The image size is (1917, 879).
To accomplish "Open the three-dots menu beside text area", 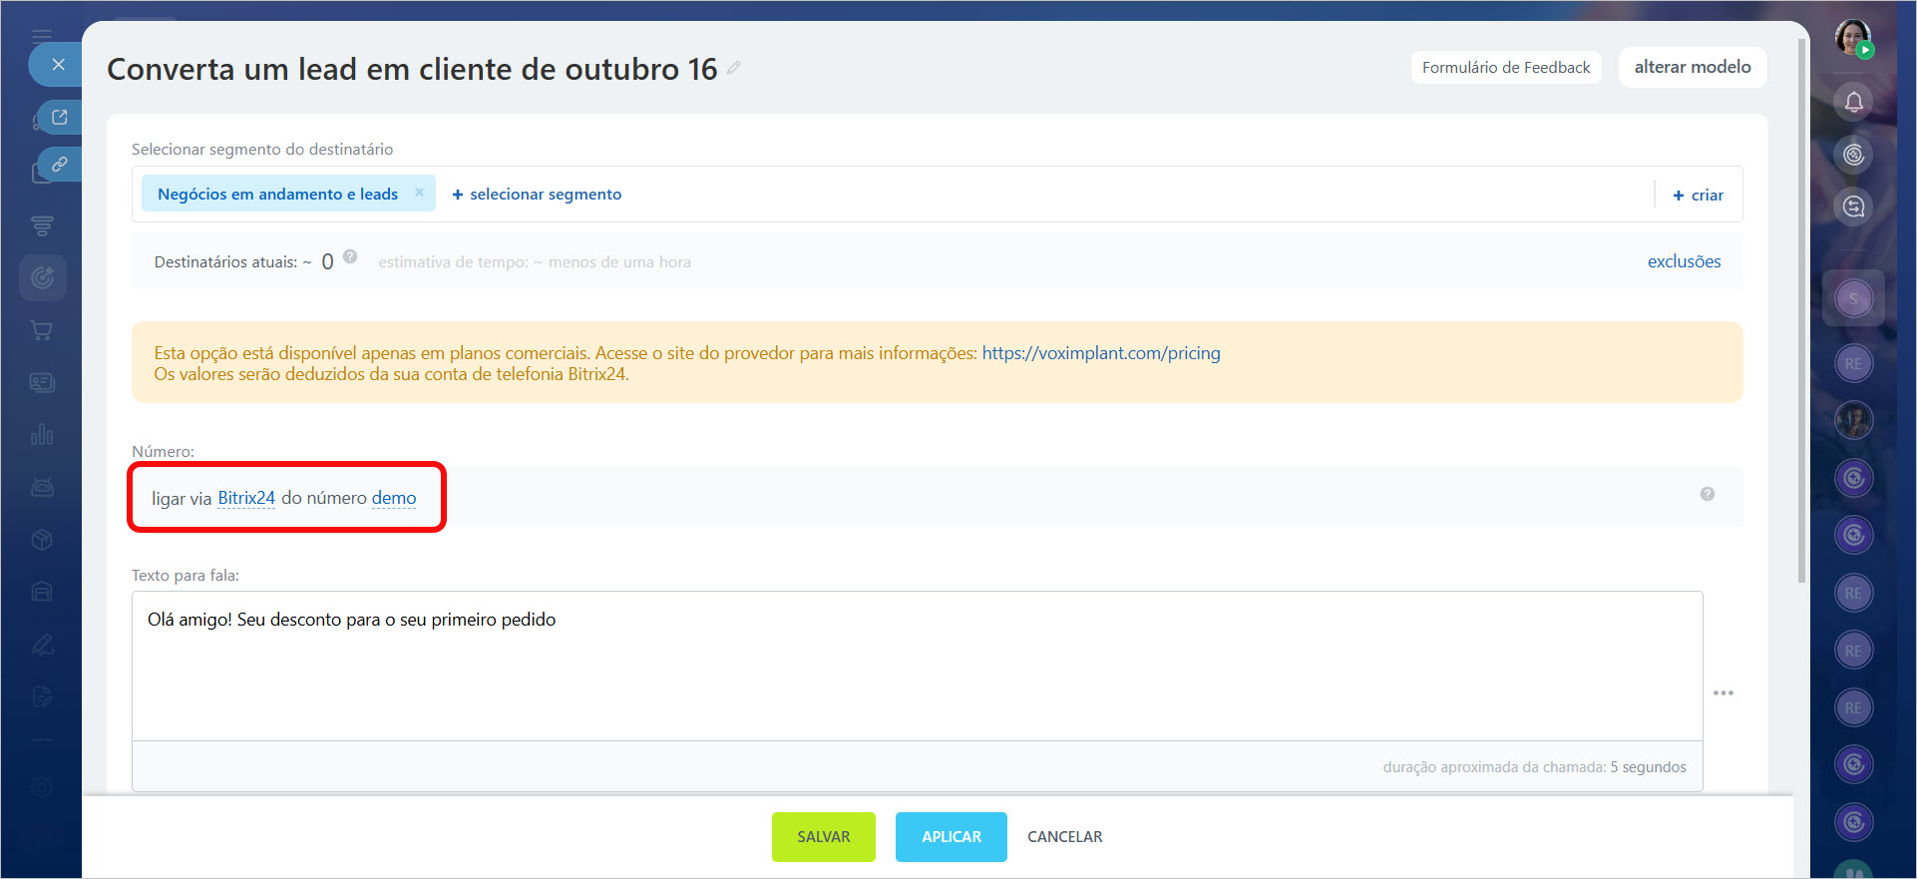I will point(1723,692).
